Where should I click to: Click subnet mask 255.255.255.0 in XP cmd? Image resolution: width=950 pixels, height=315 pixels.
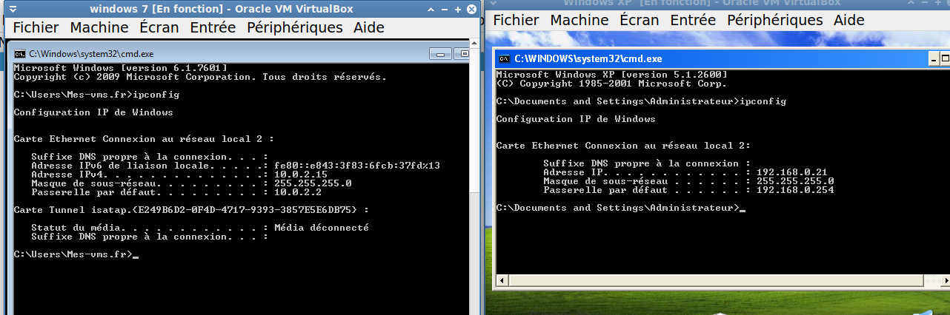pyautogui.click(x=794, y=181)
